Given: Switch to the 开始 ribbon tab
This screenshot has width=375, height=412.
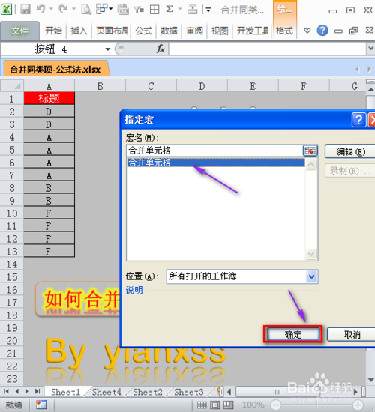Looking at the screenshot, I should point(53,31).
